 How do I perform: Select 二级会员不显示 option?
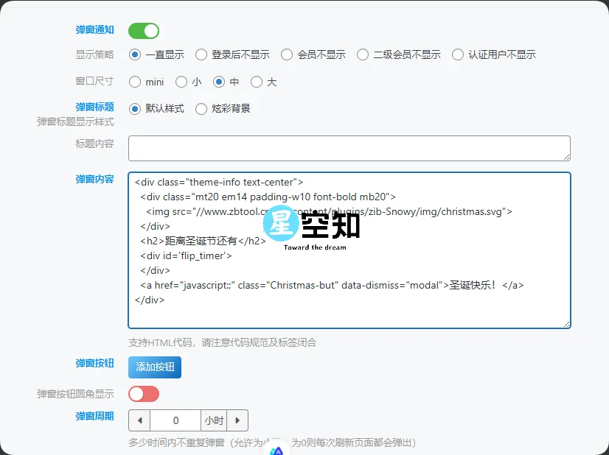362,54
